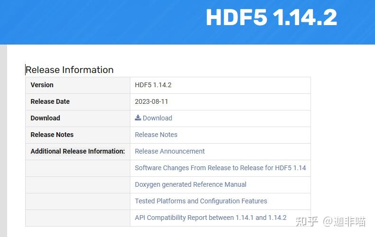This screenshot has height=237, width=375.
Task: Click the bold Release Notes row label
Action: click(52, 135)
